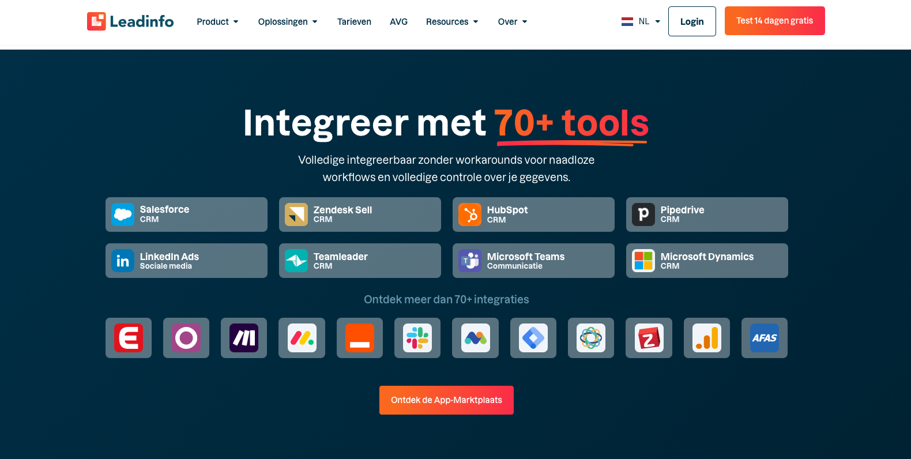Open the Zendesk Sell CRM integration card
Viewport: 911px width, 459px height.
360,215
